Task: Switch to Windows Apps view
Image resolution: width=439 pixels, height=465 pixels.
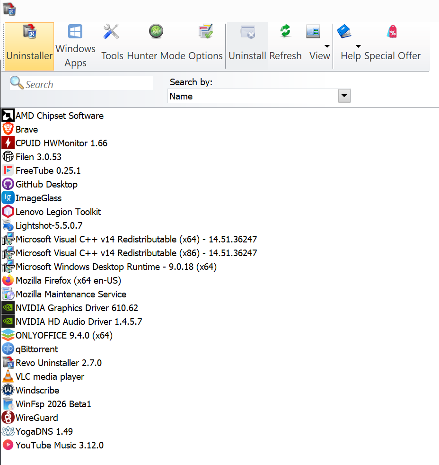Action: (75, 46)
